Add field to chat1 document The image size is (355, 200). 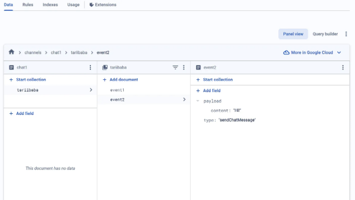tap(25, 113)
